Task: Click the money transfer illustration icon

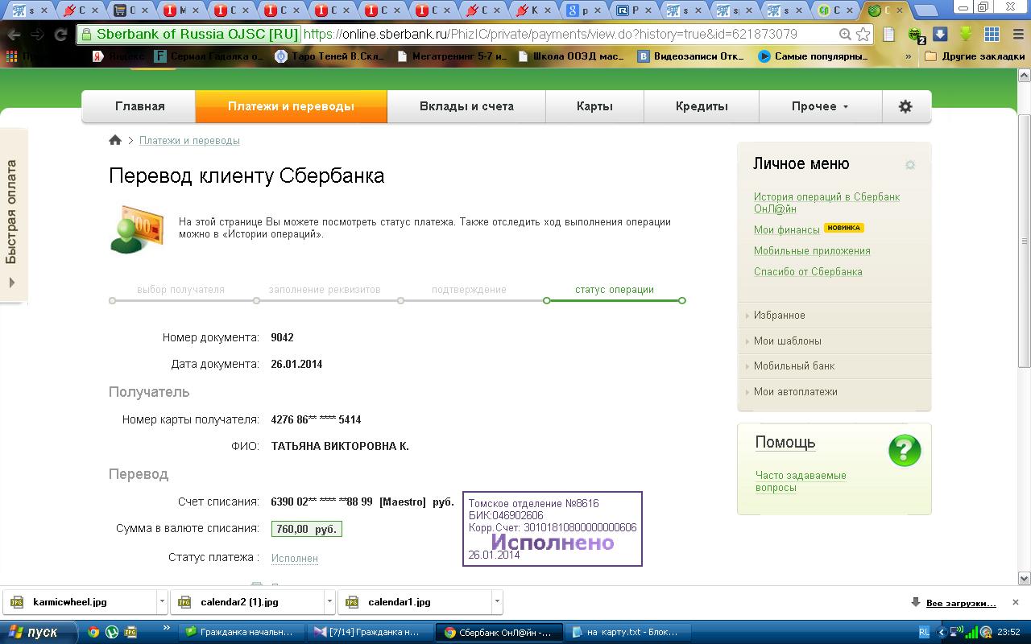Action: [x=137, y=229]
